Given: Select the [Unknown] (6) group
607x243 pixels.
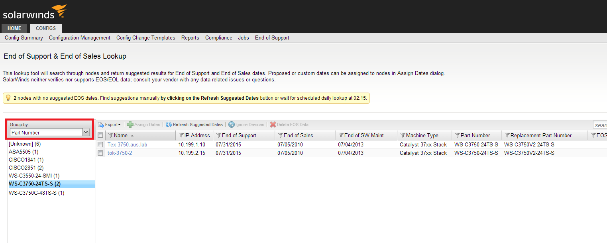Looking at the screenshot, I should tap(25, 144).
